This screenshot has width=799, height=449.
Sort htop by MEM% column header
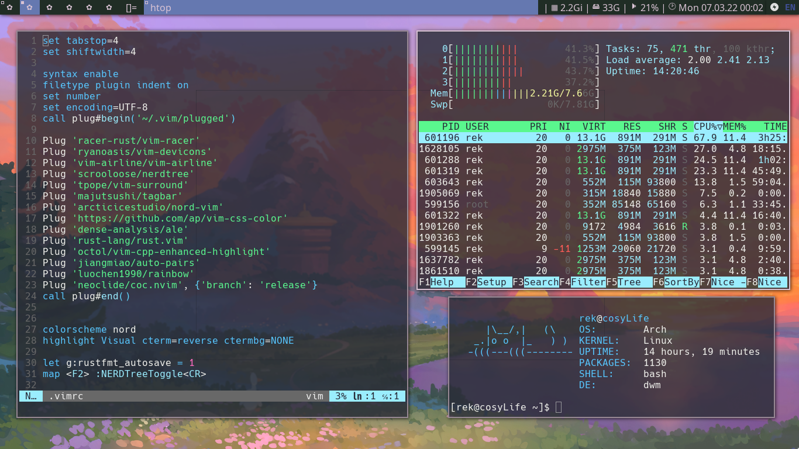[x=735, y=126]
